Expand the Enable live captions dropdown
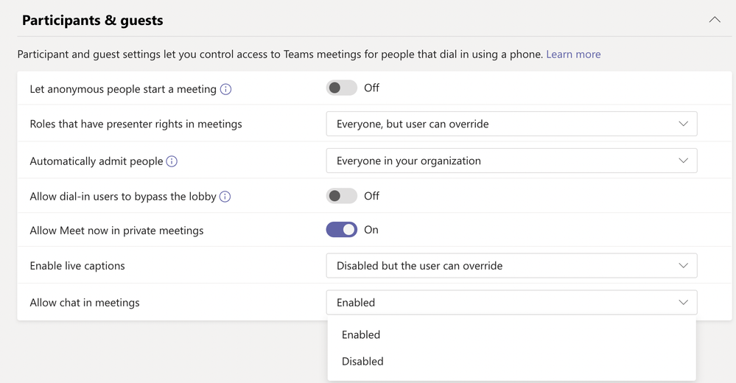The image size is (736, 383). (x=511, y=266)
